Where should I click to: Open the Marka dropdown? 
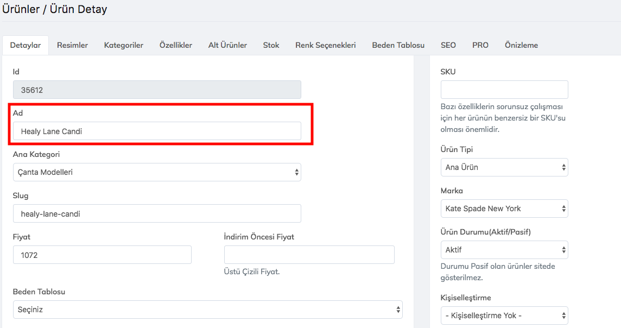click(504, 209)
